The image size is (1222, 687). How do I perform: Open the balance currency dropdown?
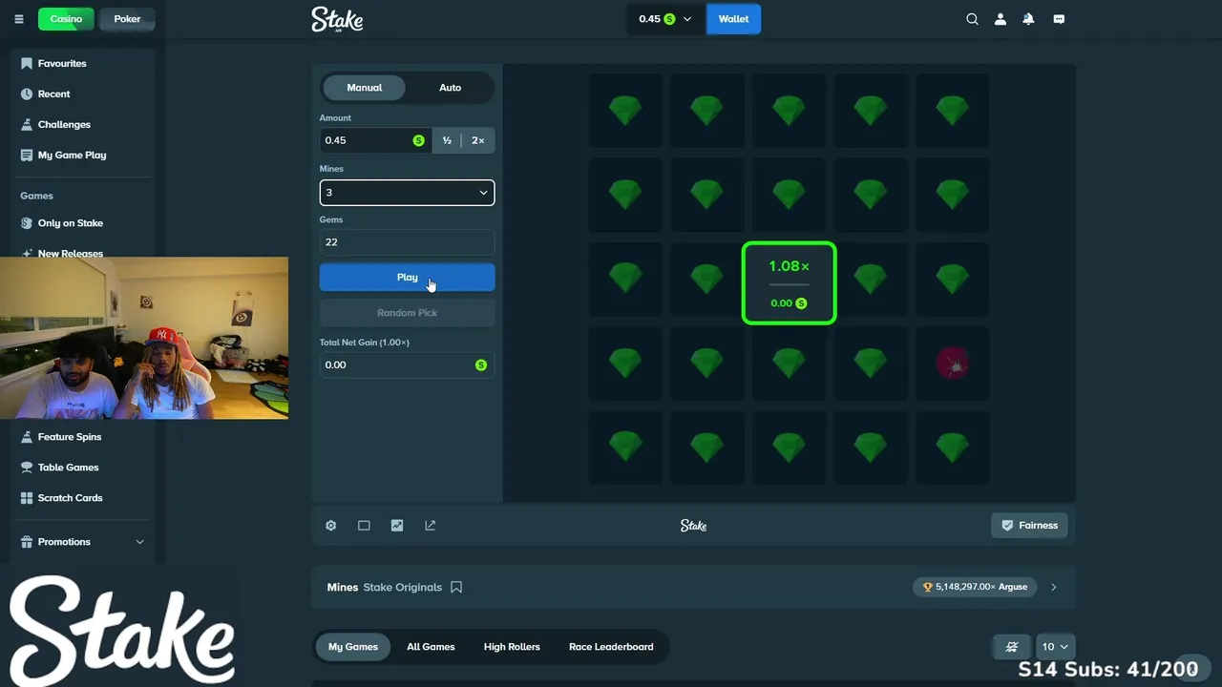pos(665,19)
